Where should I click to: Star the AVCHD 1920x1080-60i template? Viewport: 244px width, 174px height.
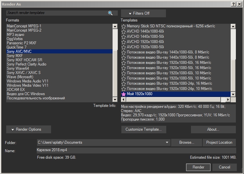click(124, 42)
